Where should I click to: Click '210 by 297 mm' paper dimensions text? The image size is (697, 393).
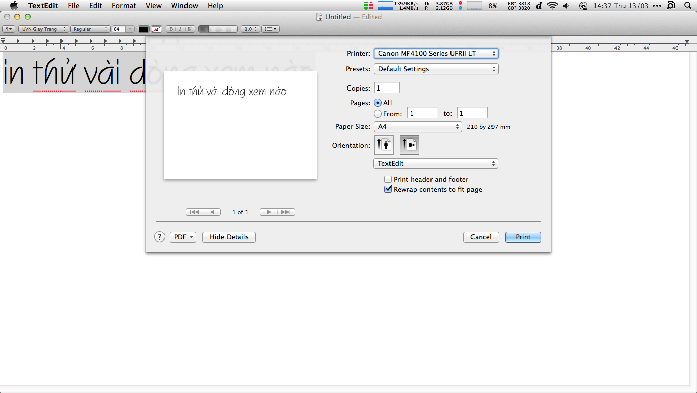tap(488, 127)
